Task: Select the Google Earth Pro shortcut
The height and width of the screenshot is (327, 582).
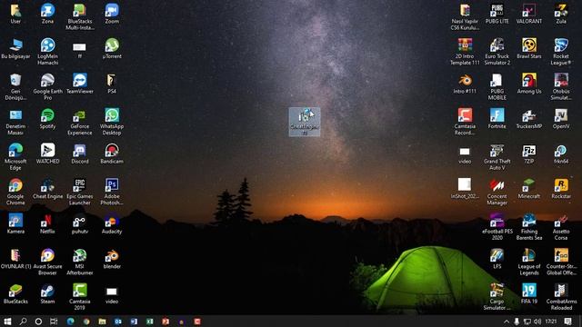Action: 47,87
